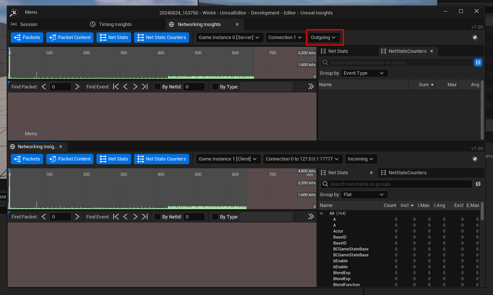Click the bug debug icon in lower toolbar
The image size is (493, 295).
click(474, 159)
